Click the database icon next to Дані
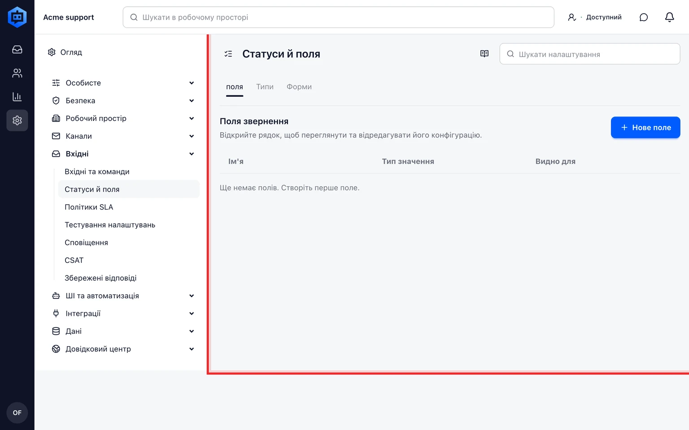The width and height of the screenshot is (689, 430). tap(56, 331)
